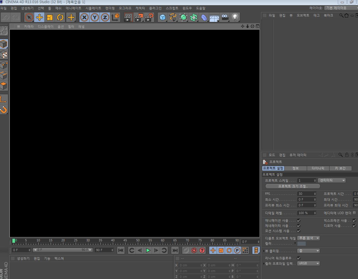Jump to end of animation

pos(175,250)
